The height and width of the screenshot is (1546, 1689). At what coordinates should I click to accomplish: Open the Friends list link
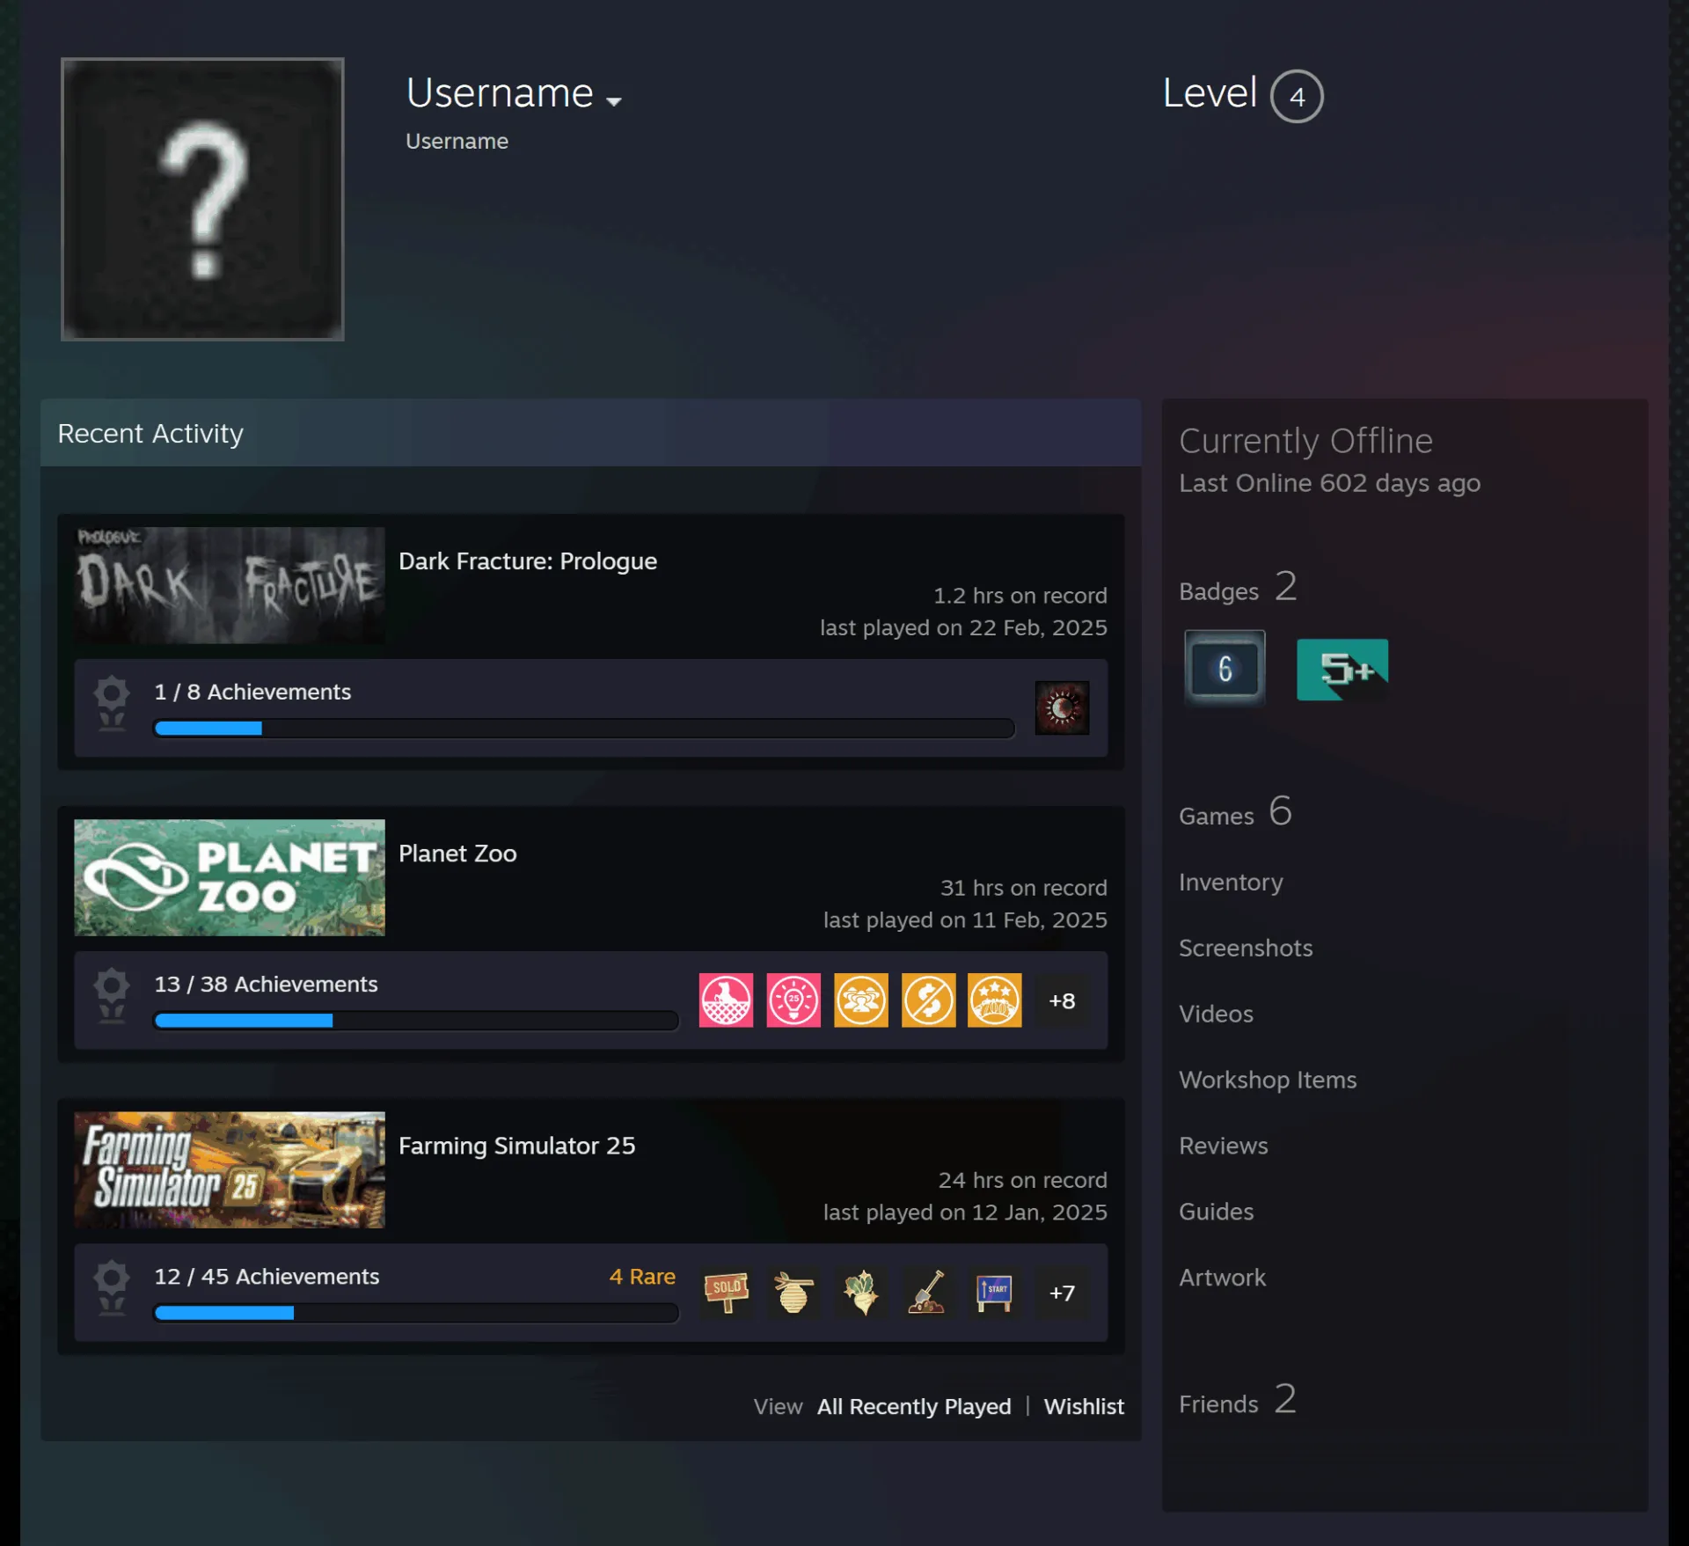coord(1238,1401)
